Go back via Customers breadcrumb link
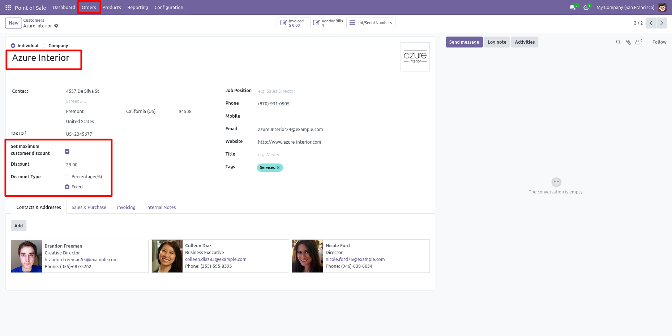The image size is (672, 336). click(34, 20)
